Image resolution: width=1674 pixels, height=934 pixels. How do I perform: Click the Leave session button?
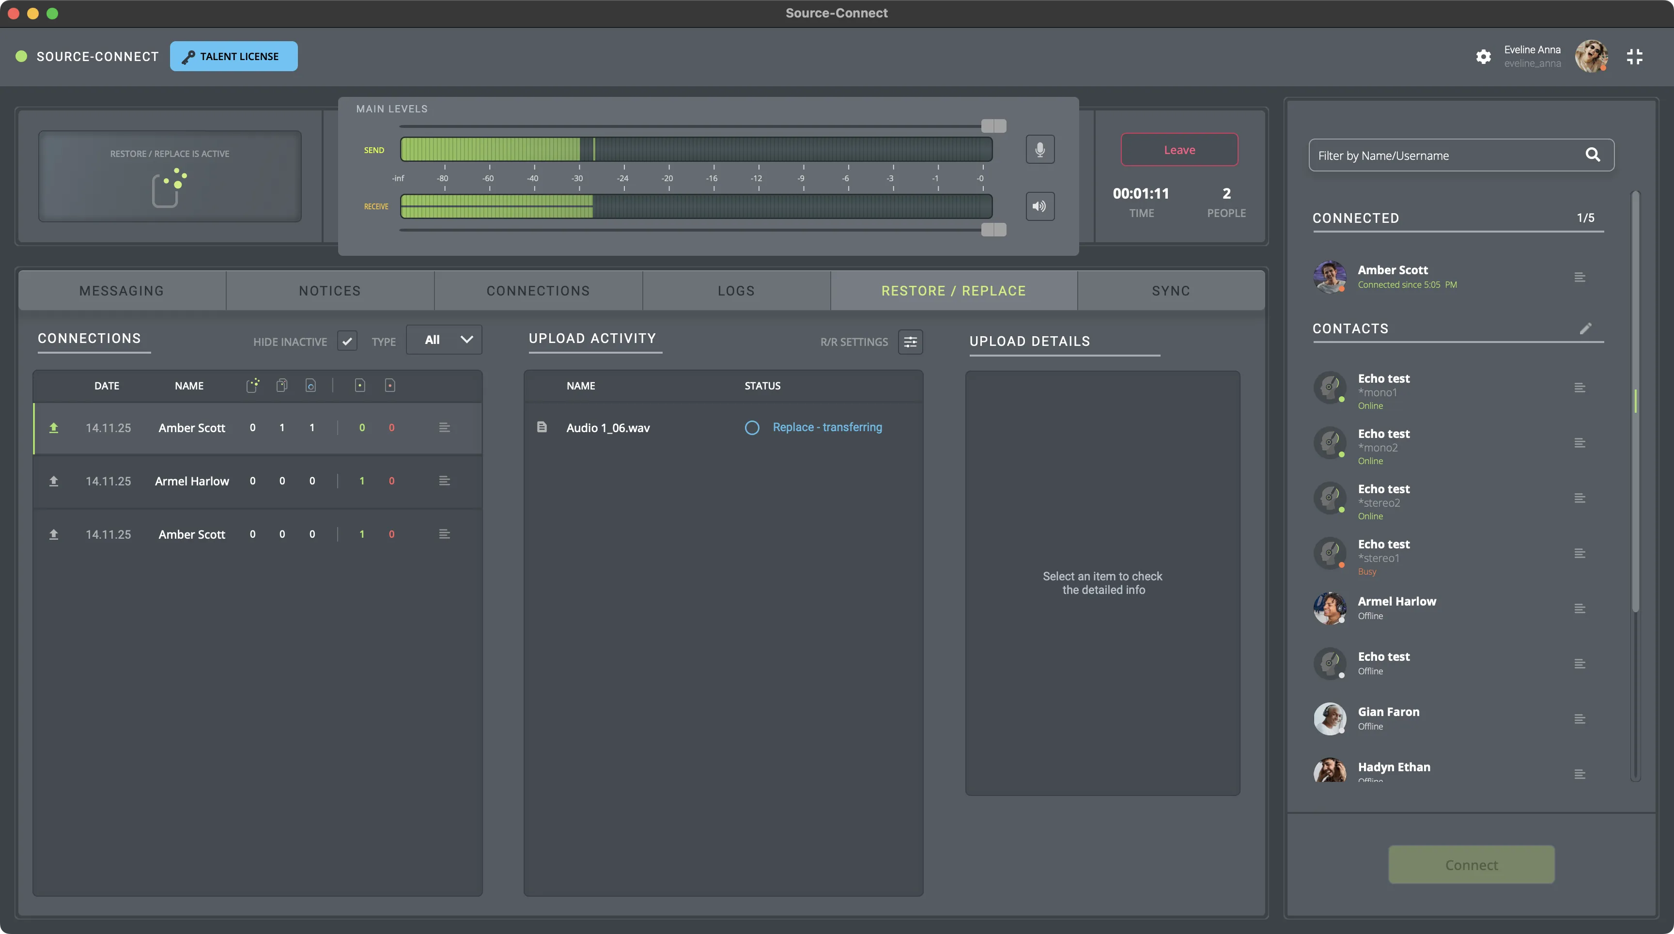pyautogui.click(x=1179, y=150)
